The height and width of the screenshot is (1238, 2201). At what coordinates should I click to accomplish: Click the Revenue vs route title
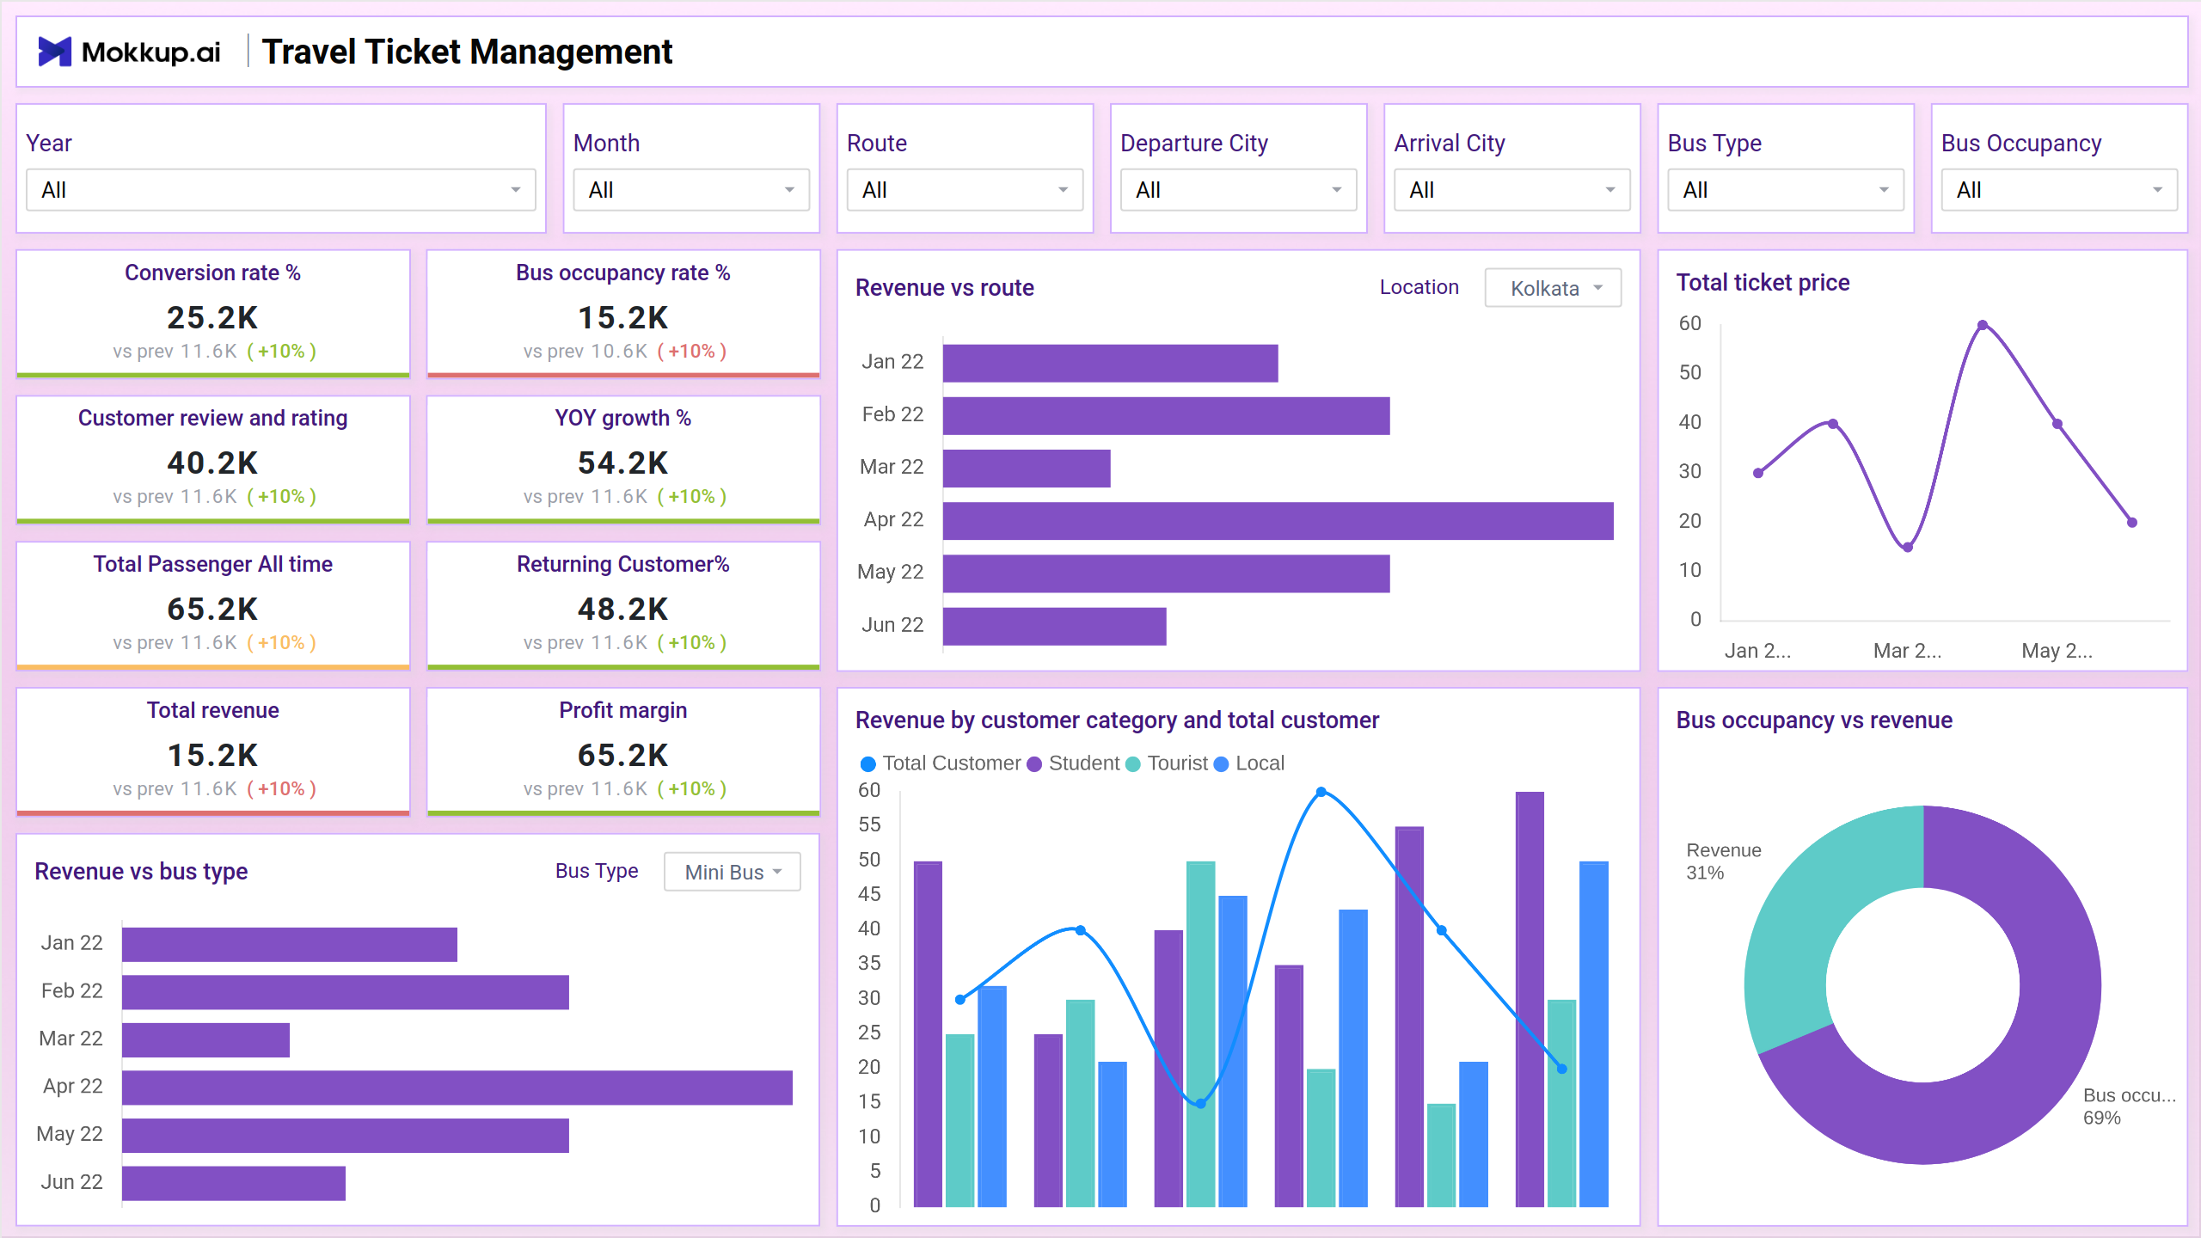tap(944, 288)
